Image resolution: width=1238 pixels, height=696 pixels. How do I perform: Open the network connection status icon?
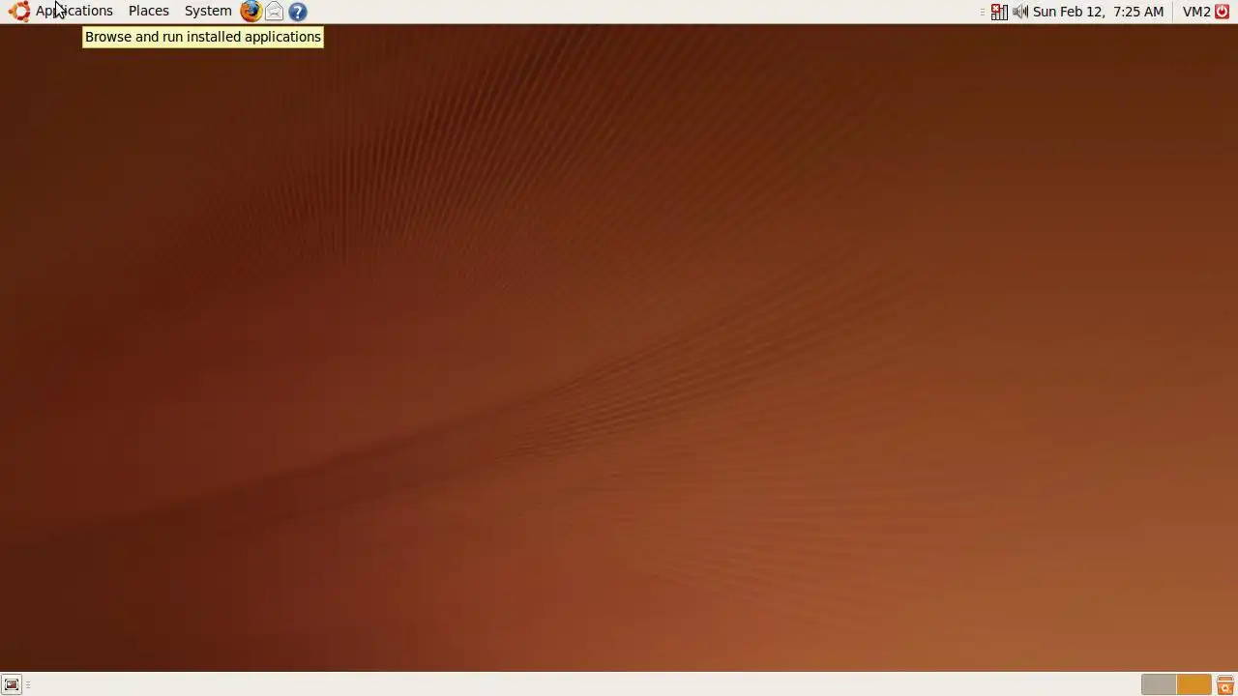999,12
